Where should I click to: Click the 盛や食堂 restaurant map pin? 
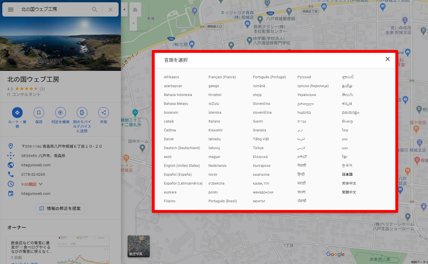pos(416,129)
